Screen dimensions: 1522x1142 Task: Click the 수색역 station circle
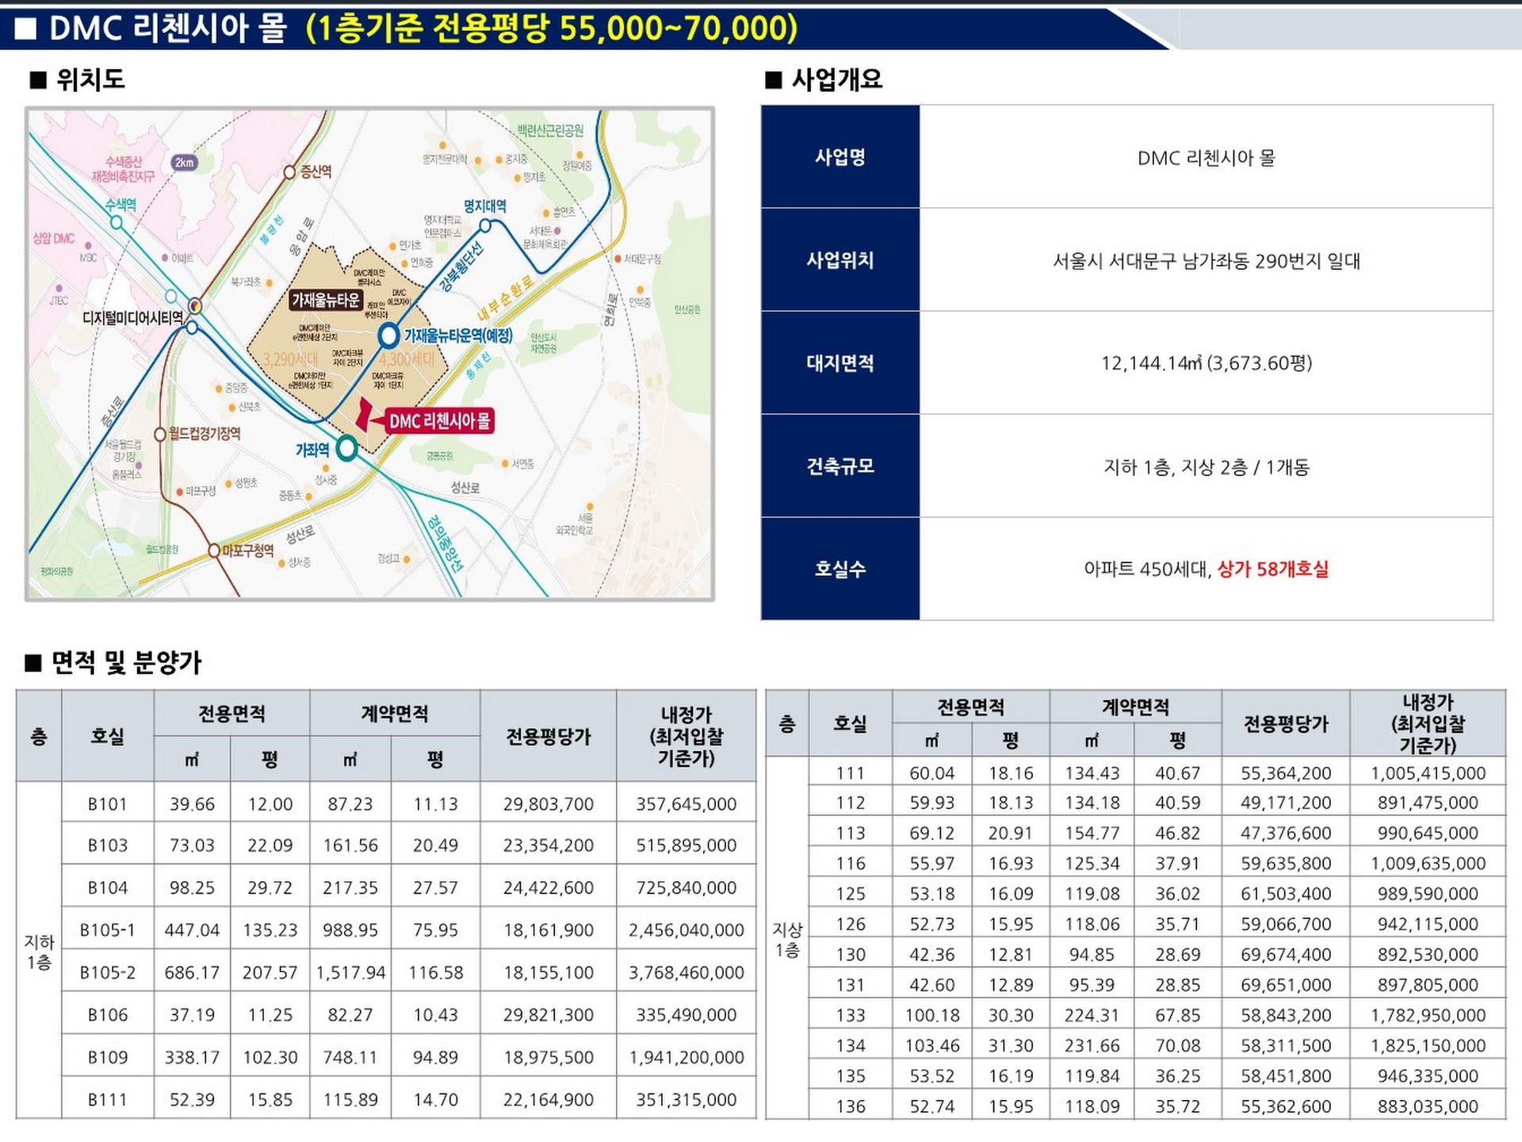(x=117, y=222)
